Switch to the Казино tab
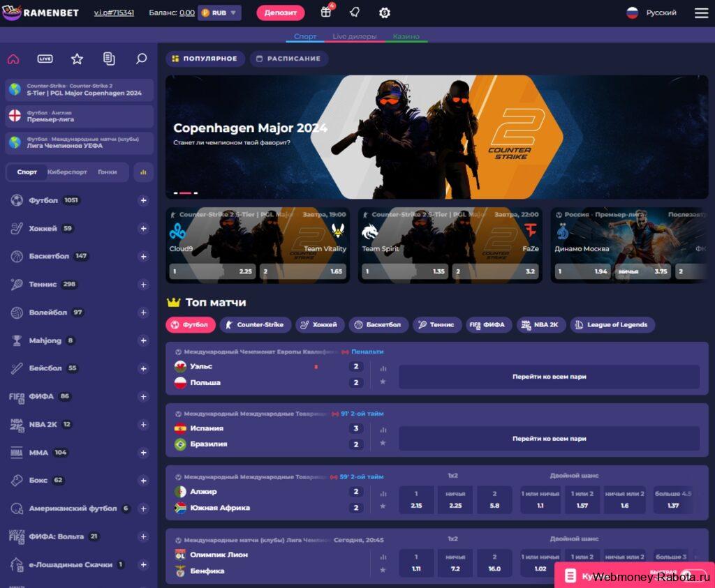 pyautogui.click(x=406, y=36)
